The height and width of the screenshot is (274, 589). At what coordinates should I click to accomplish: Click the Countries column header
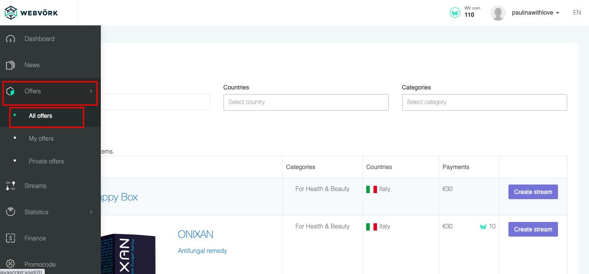click(x=379, y=167)
